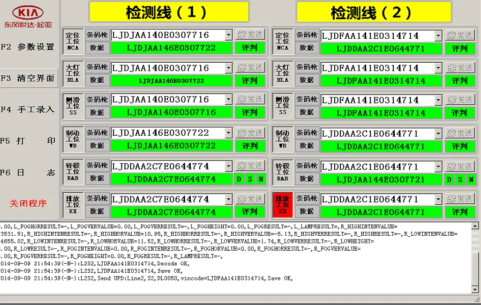The height and width of the screenshot is (305, 481).
Task: Click log line ending with Decode OK
Action: click(x=95, y=264)
